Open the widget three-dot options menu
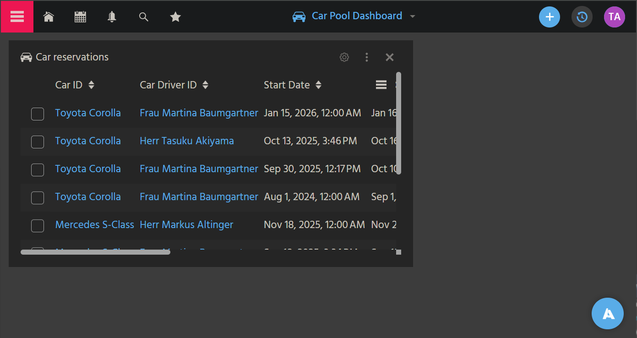This screenshot has height=338, width=637. pos(366,57)
